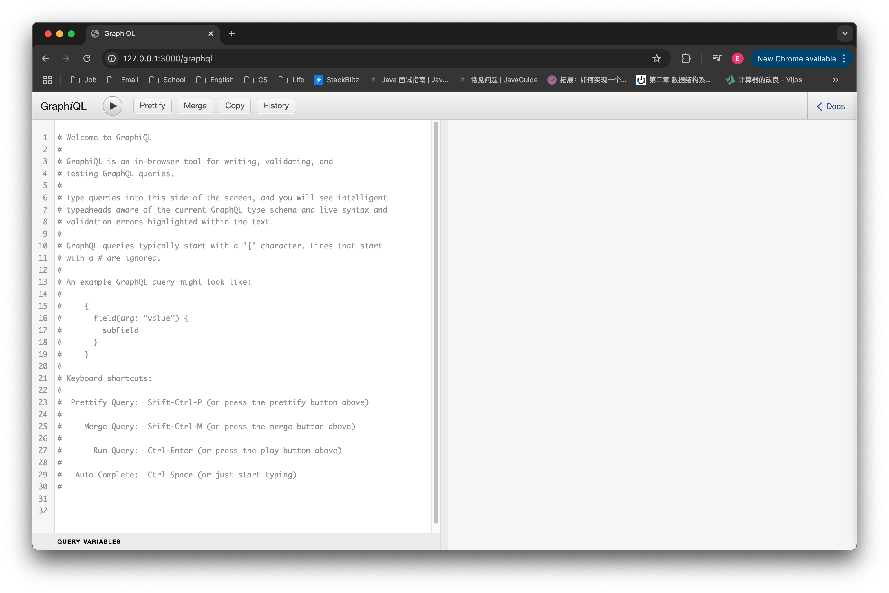This screenshot has height=593, width=889.
Task: Expand hidden bookmarks with the overflow chevron
Action: pos(836,80)
